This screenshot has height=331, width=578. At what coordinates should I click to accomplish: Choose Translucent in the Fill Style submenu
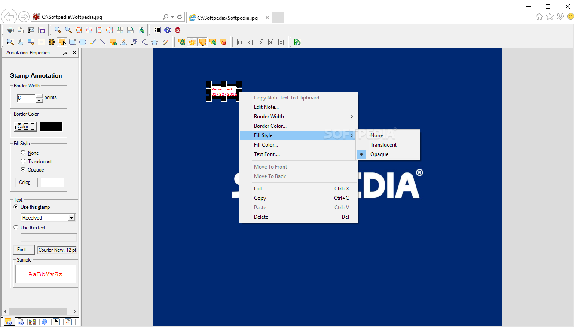(388, 145)
